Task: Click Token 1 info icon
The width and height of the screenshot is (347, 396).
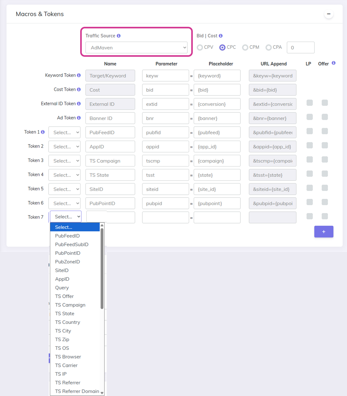Action: (43, 132)
